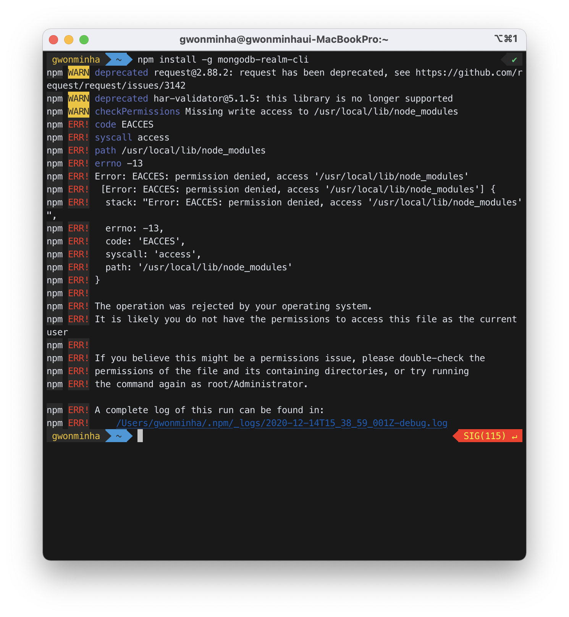Click the red close window button

[x=53, y=40]
